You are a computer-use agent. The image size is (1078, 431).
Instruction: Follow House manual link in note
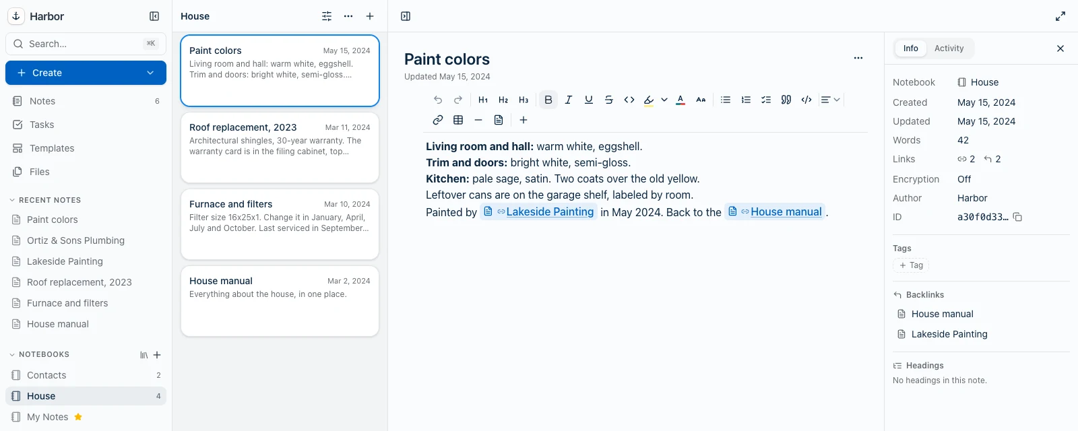(x=775, y=211)
